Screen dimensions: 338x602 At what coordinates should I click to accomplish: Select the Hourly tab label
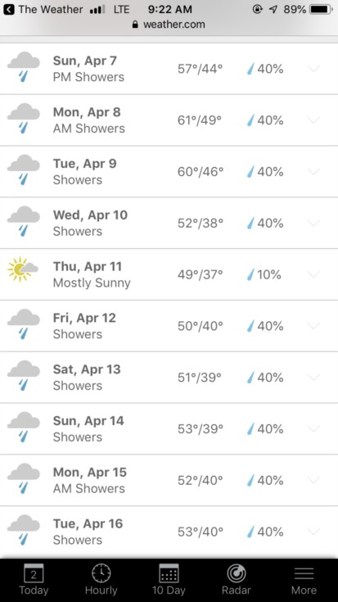[x=101, y=590]
